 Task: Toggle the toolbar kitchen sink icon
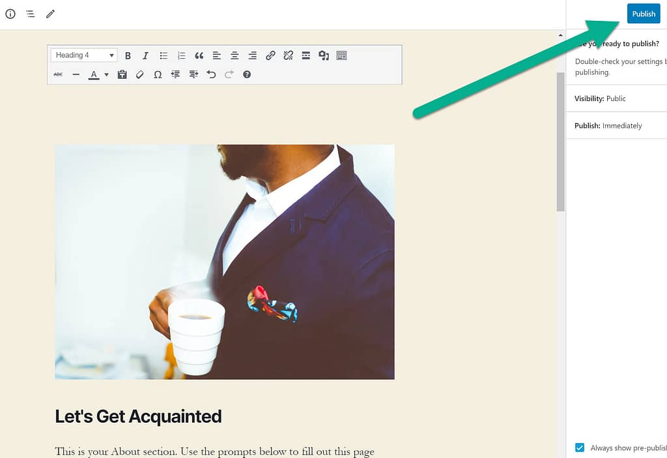341,55
